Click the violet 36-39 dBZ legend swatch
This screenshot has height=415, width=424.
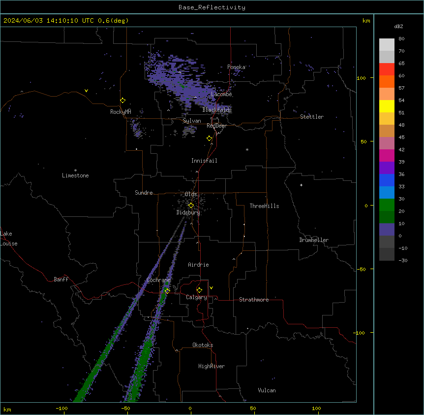(387, 168)
